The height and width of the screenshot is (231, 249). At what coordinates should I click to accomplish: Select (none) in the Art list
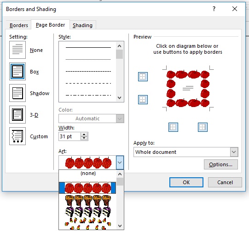pyautogui.click(x=87, y=173)
